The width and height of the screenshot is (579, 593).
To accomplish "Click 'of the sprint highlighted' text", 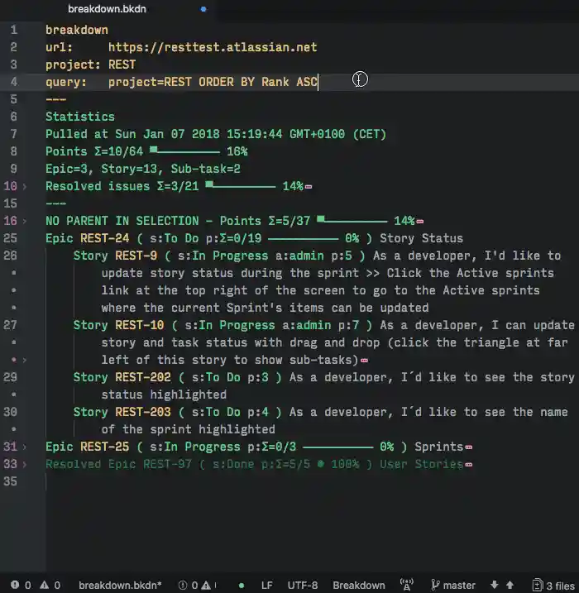I will tap(188, 429).
